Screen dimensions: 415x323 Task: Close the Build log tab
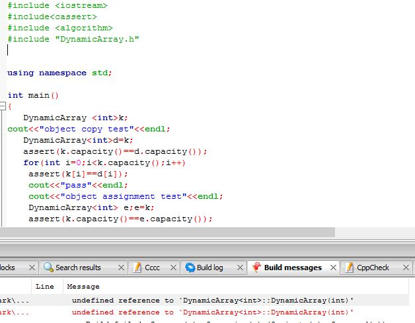click(240, 268)
